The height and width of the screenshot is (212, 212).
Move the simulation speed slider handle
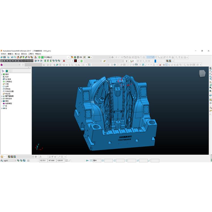point(155,61)
